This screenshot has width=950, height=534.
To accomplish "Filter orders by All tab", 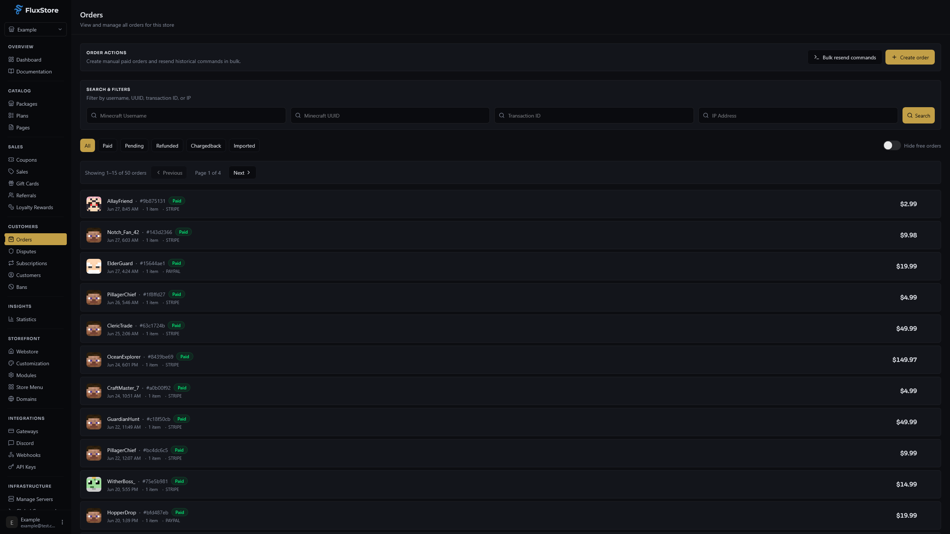I will 88,145.
